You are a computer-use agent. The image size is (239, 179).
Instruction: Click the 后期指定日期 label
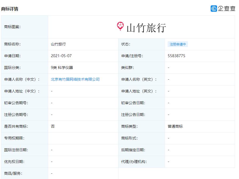tap(133, 150)
